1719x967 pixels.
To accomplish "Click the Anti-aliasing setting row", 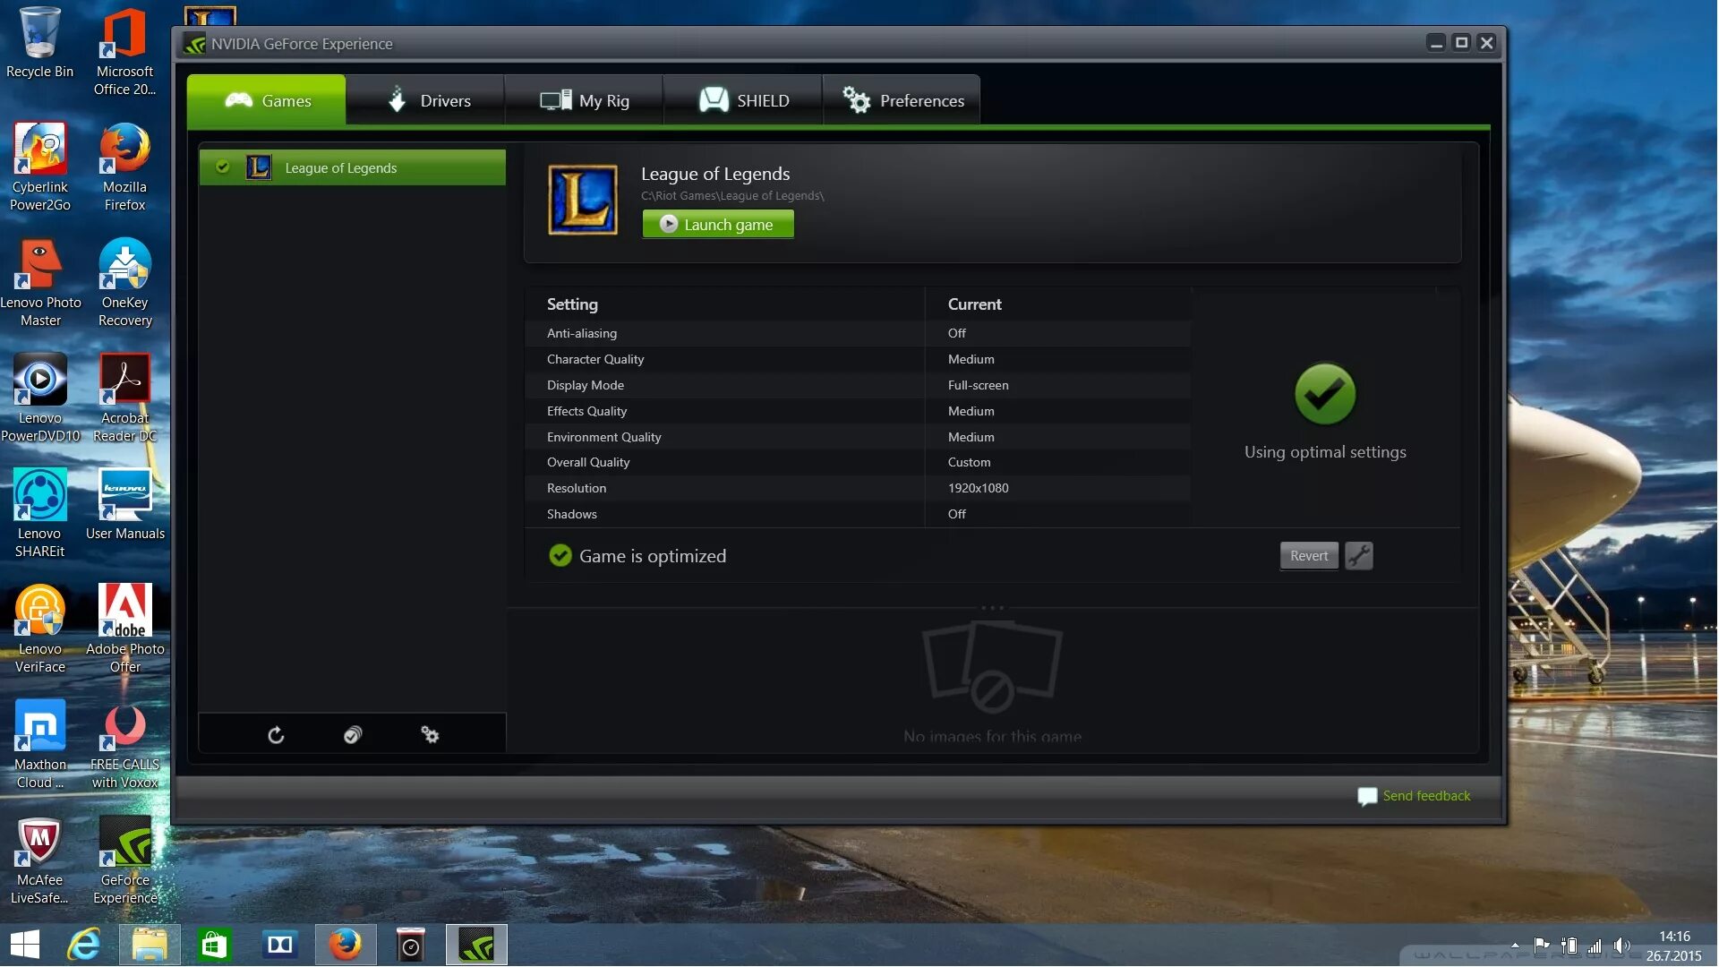I will tap(859, 333).
